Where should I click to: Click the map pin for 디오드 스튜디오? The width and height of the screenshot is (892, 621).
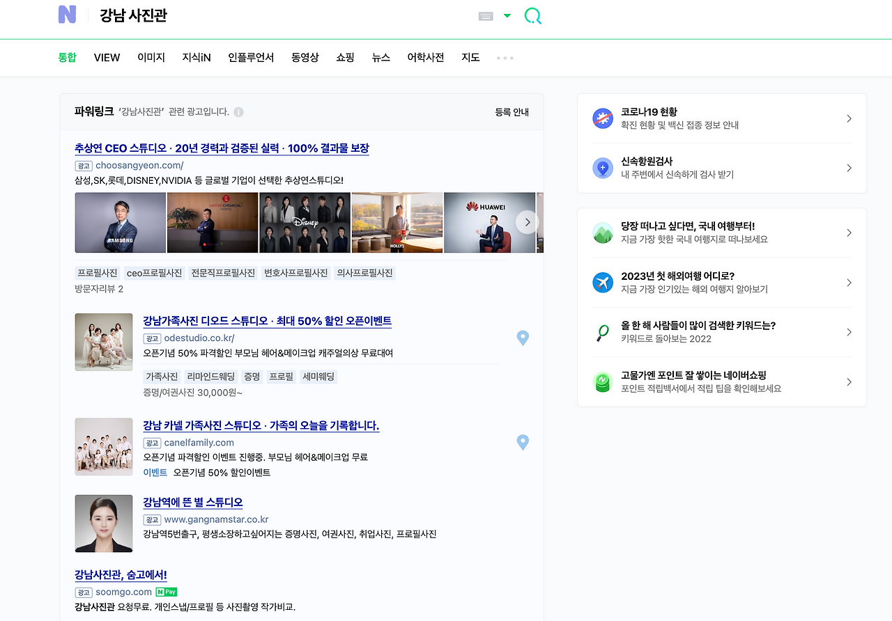pyautogui.click(x=523, y=338)
